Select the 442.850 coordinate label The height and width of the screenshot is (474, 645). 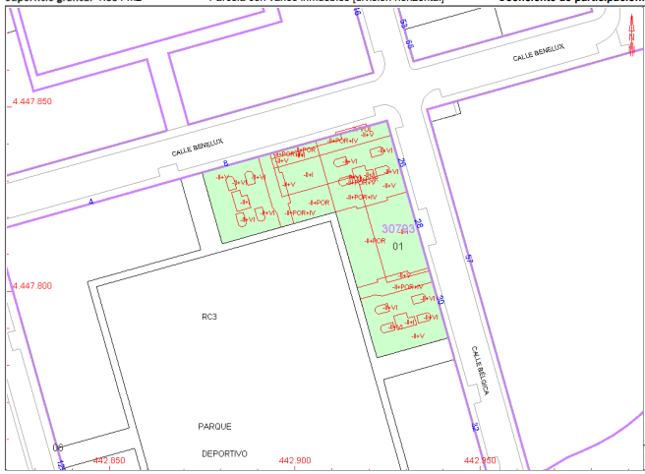pyautogui.click(x=108, y=460)
